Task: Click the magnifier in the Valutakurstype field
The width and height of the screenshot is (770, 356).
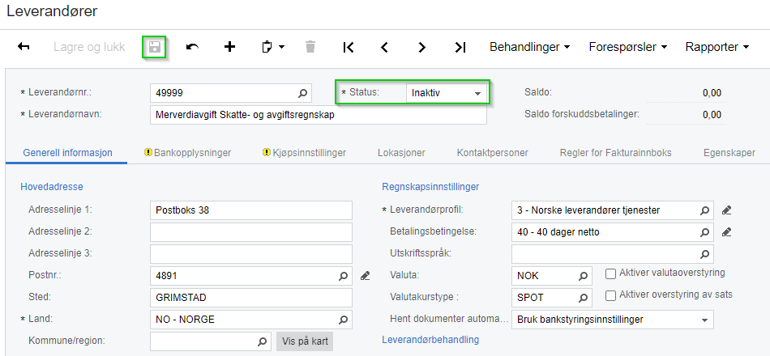Action: point(583,298)
